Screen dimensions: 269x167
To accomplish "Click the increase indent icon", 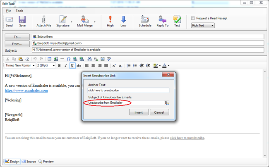I will 148,66.
